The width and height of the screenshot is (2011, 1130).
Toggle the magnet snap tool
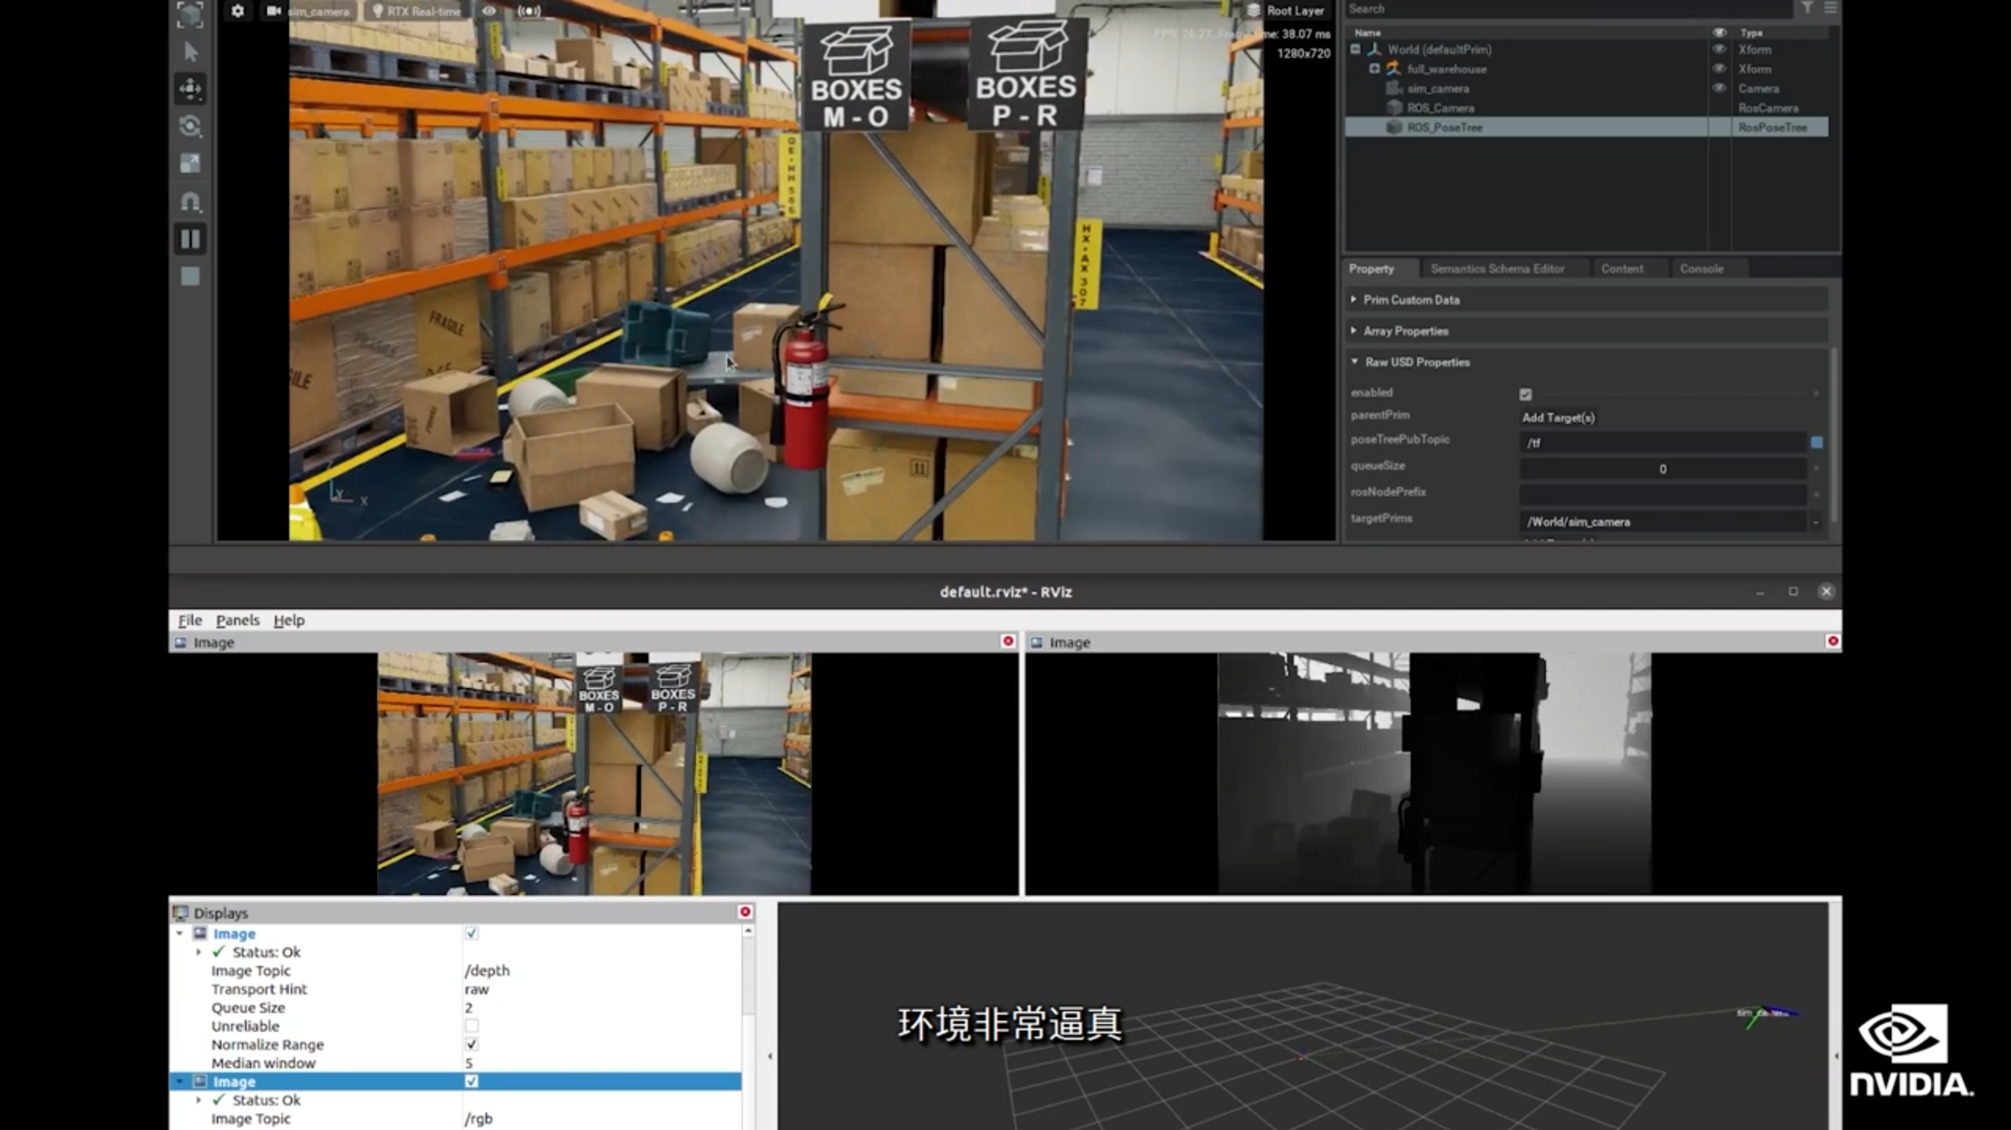(190, 202)
